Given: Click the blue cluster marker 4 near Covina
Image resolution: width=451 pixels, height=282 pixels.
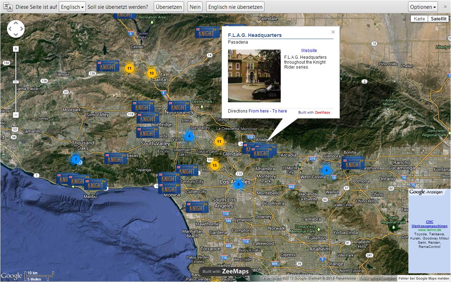Looking at the screenshot, I should point(326,170).
